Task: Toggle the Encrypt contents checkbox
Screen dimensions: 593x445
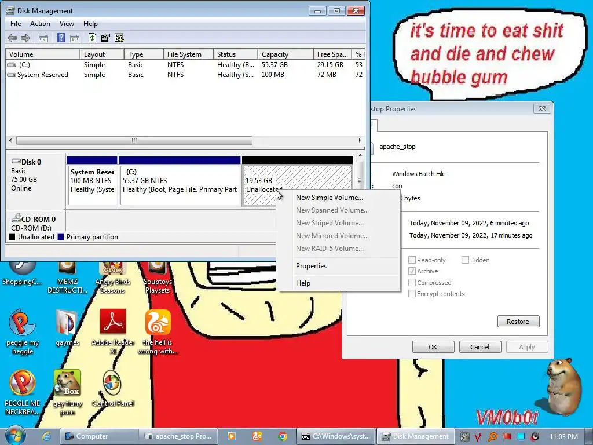Action: click(412, 294)
